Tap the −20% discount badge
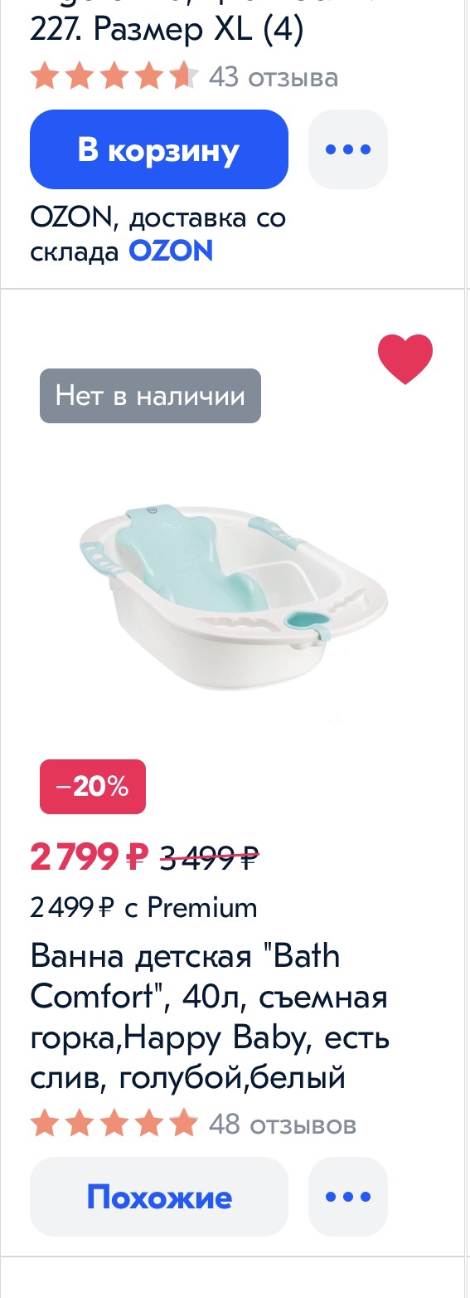Screen dimensions: 470x1298 93,787
